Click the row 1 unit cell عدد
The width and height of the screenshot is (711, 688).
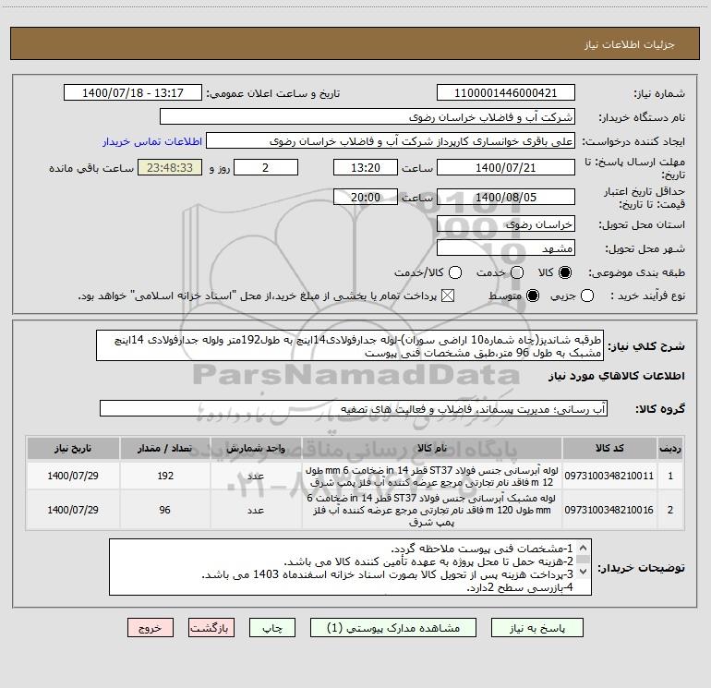point(256,476)
